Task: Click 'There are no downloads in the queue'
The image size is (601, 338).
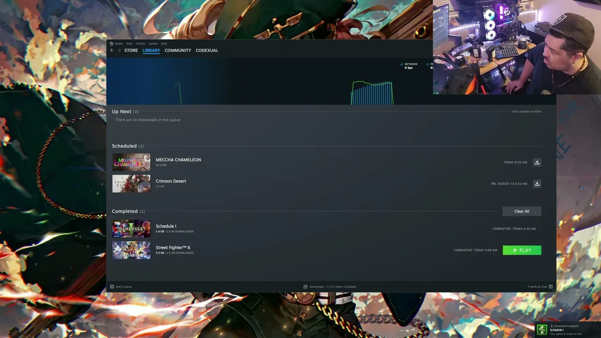Action: (x=148, y=120)
